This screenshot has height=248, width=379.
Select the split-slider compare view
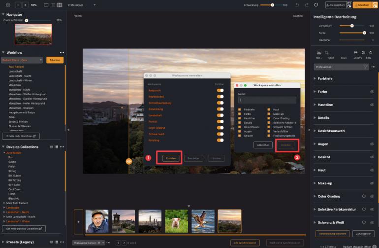tap(60, 5)
